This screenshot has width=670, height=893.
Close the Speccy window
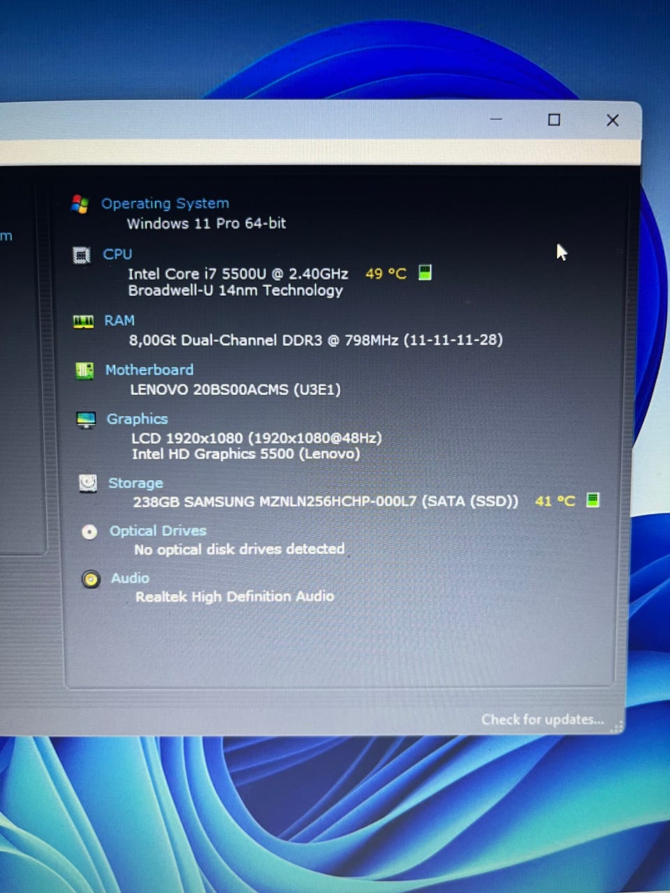click(x=613, y=120)
